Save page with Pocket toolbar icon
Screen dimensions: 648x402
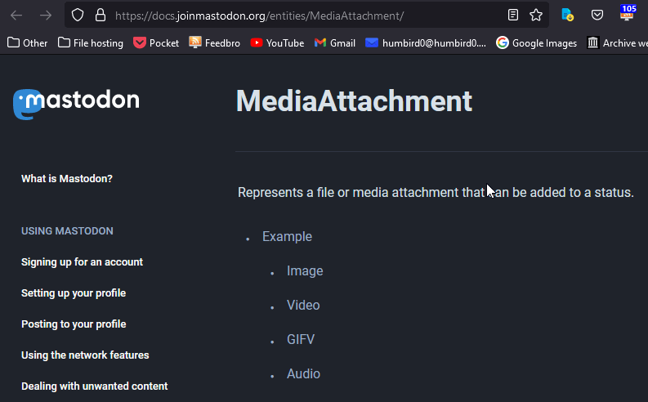(x=597, y=15)
